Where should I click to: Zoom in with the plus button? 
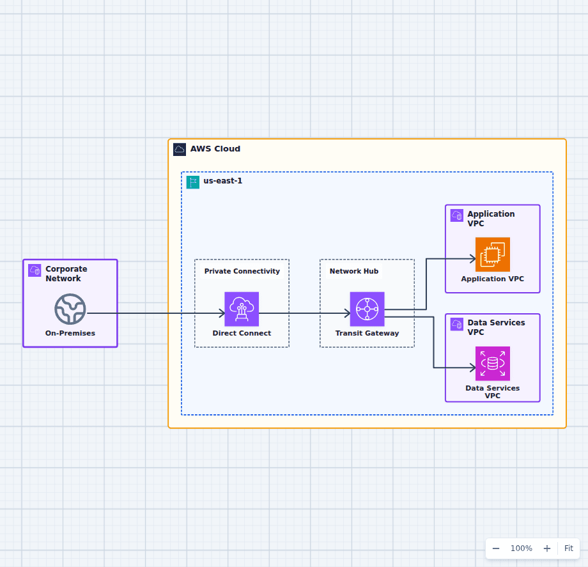547,548
